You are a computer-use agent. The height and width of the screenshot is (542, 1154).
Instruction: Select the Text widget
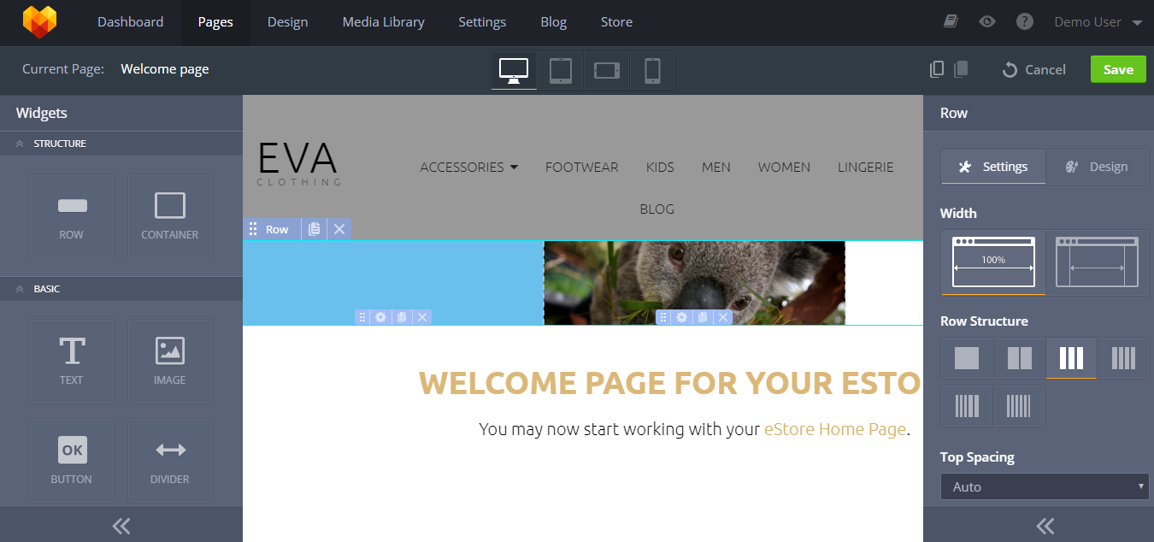(72, 361)
